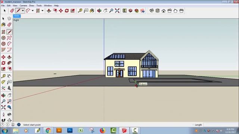
Task: Open Chrome from the taskbar
Action: [x=48, y=130]
